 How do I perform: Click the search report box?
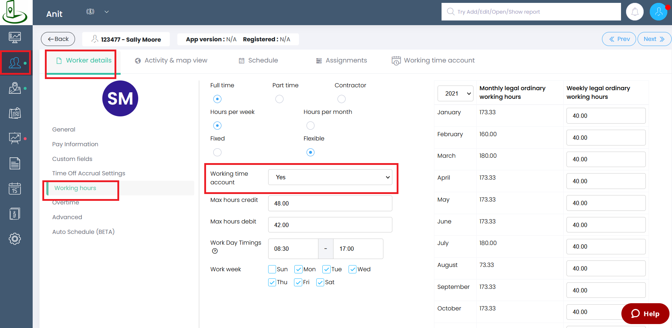531,12
